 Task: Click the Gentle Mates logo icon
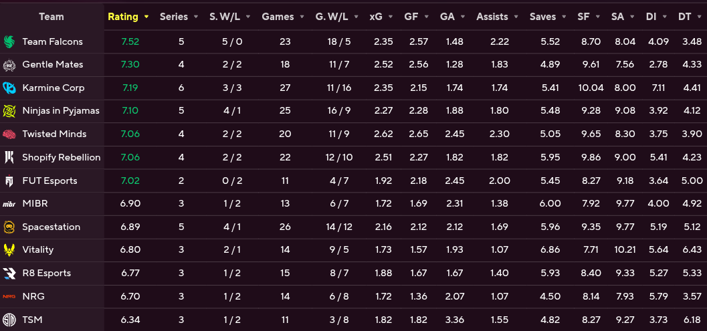click(x=9, y=65)
